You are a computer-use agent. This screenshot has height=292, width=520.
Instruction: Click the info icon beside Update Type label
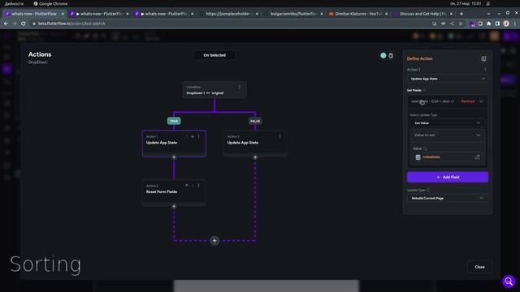pos(428,190)
